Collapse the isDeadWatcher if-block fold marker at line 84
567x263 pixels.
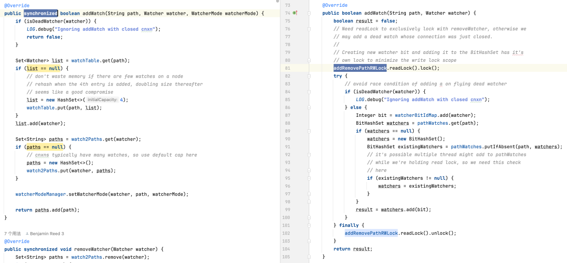[x=309, y=92]
